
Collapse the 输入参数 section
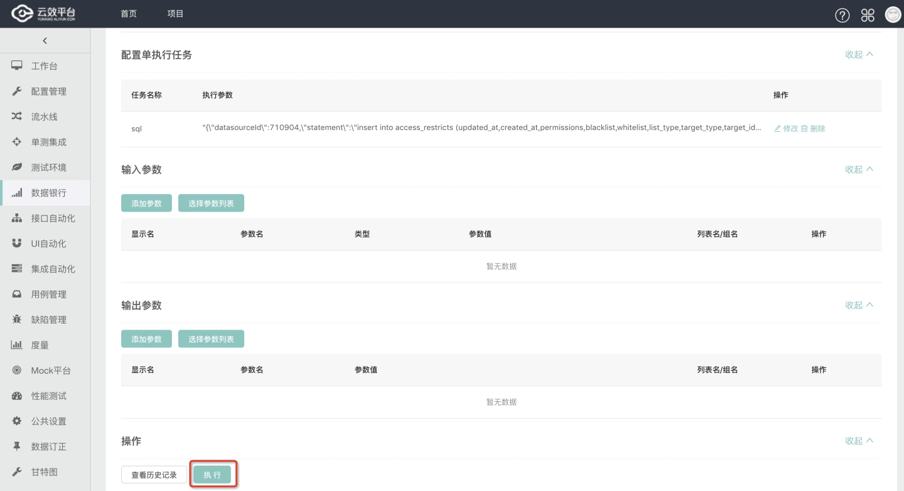(859, 169)
